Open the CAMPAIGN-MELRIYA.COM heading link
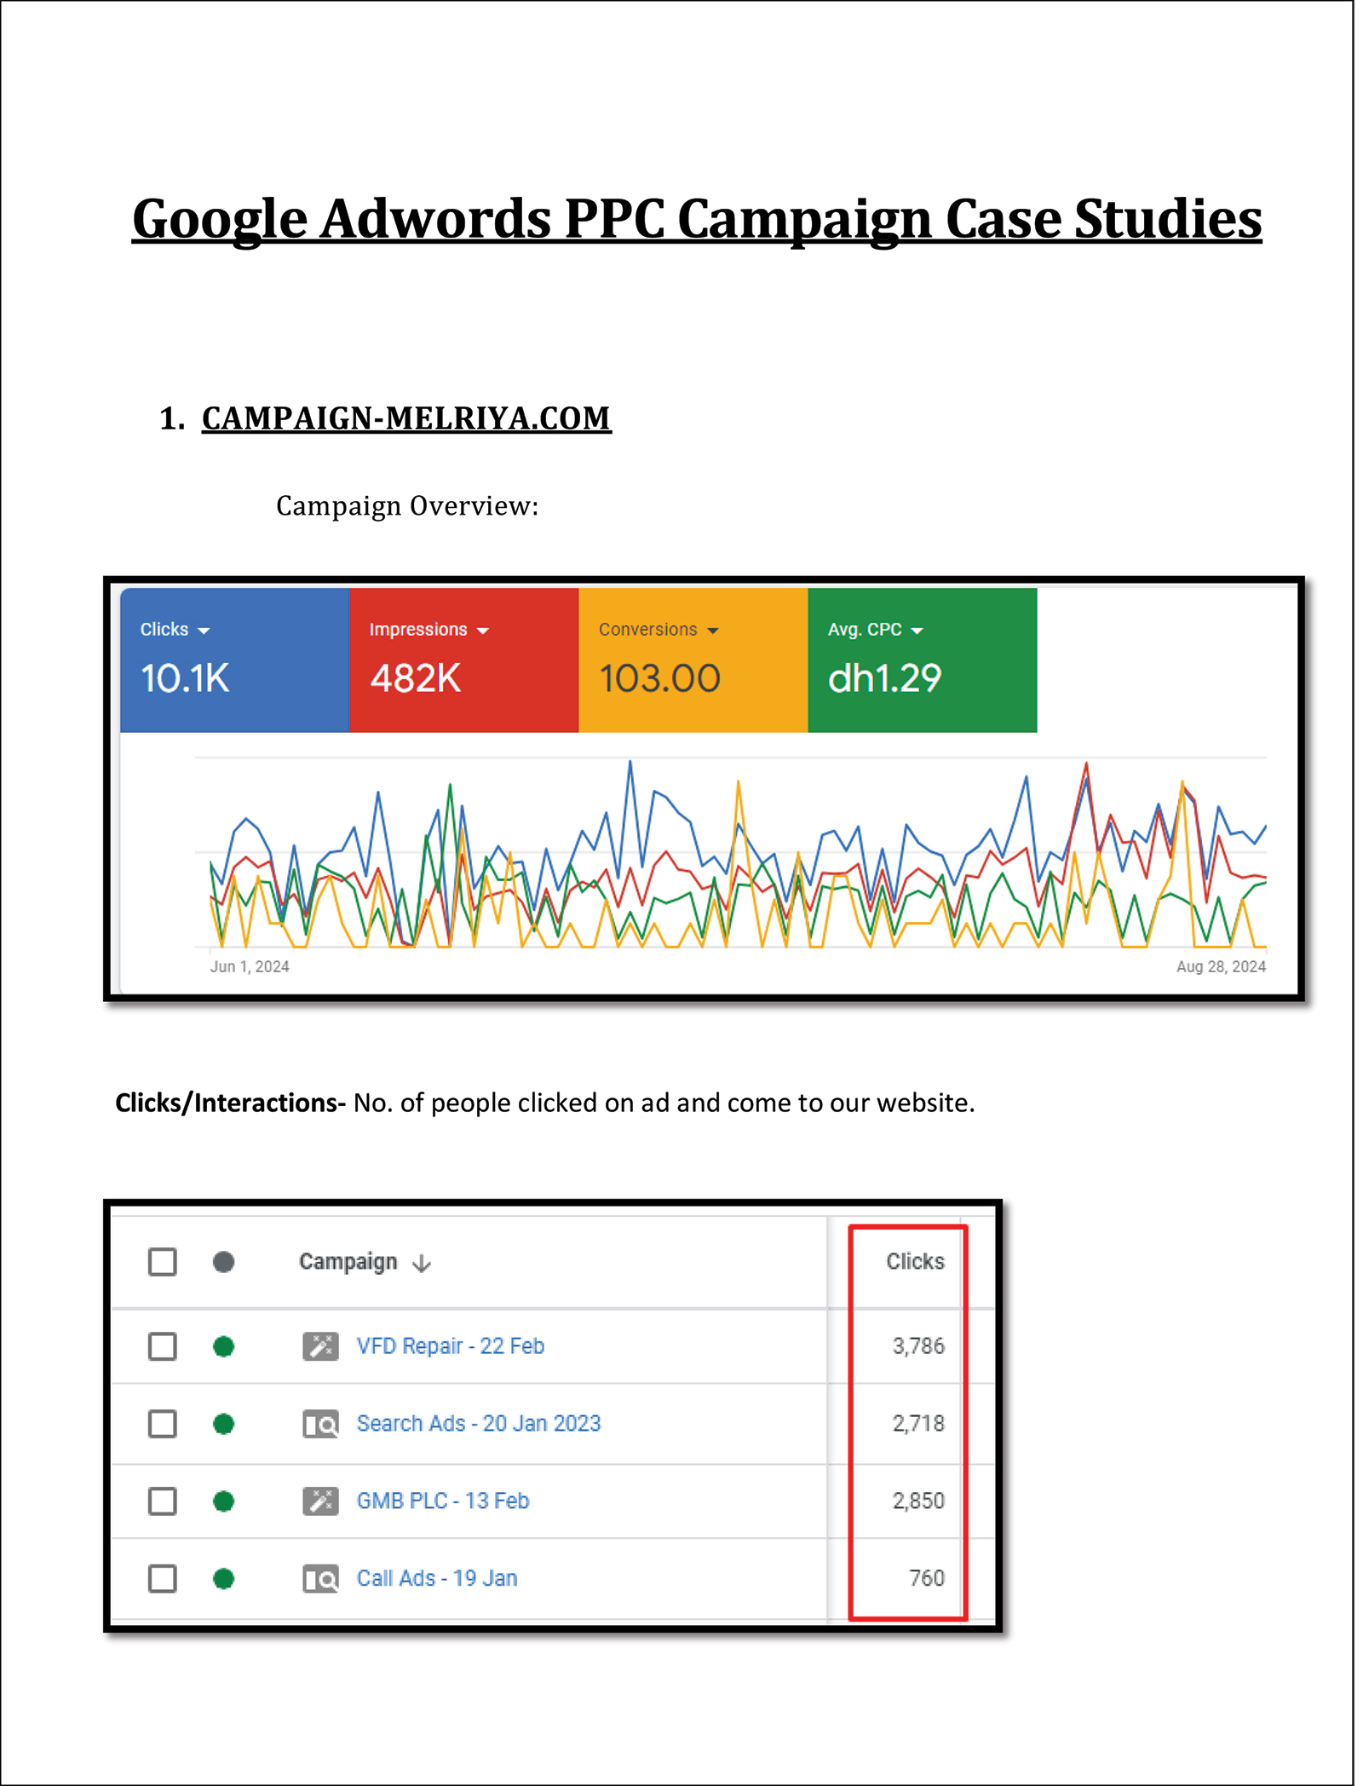Image resolution: width=1363 pixels, height=1786 pixels. click(x=406, y=418)
